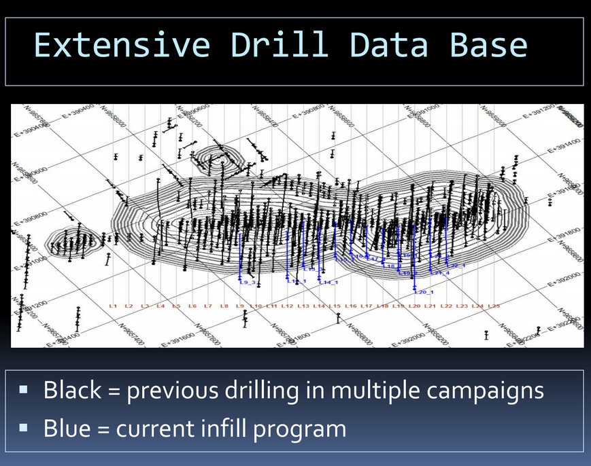Viewport: 591px width, 466px height.
Task: Click the "Extensive Drill Data Base" slide title
Action: (281, 45)
